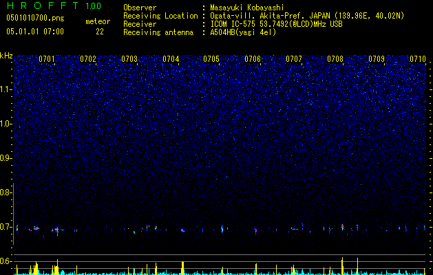Click the ICOM IC-575 receiver text

coord(276,24)
